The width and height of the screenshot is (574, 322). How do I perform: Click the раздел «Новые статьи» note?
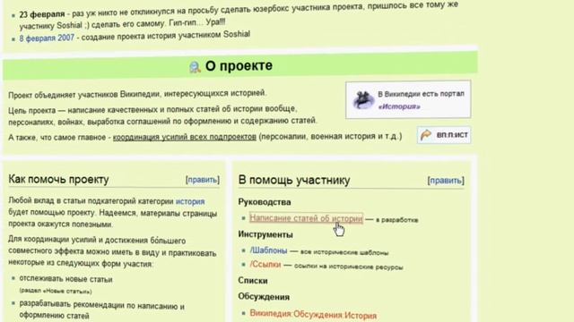coord(56,291)
